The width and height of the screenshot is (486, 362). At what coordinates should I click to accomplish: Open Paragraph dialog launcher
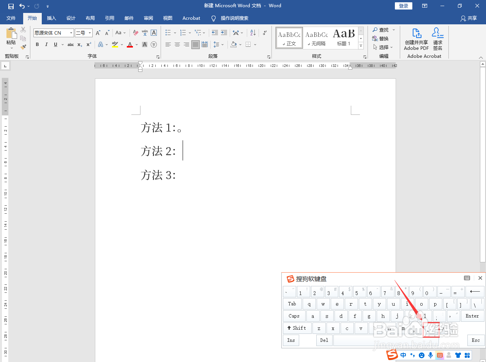point(269,57)
